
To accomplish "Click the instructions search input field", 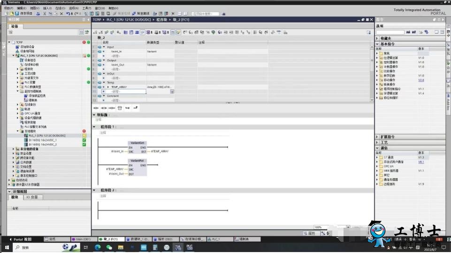I will [390, 32].
